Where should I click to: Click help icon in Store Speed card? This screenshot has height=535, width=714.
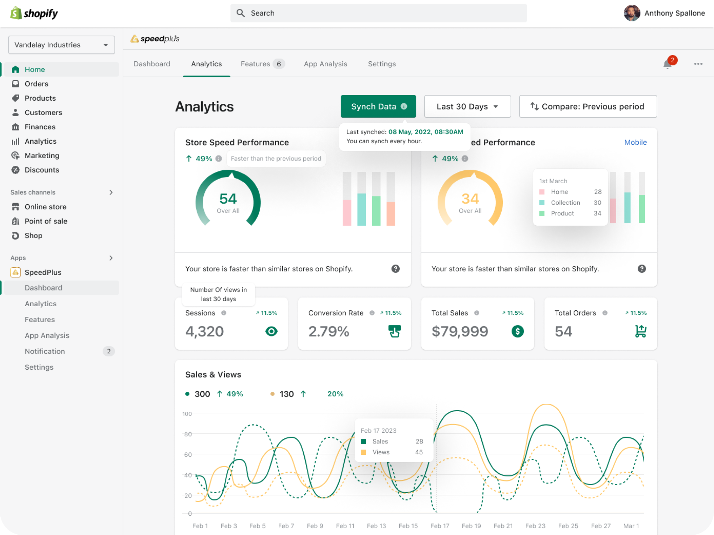point(395,269)
